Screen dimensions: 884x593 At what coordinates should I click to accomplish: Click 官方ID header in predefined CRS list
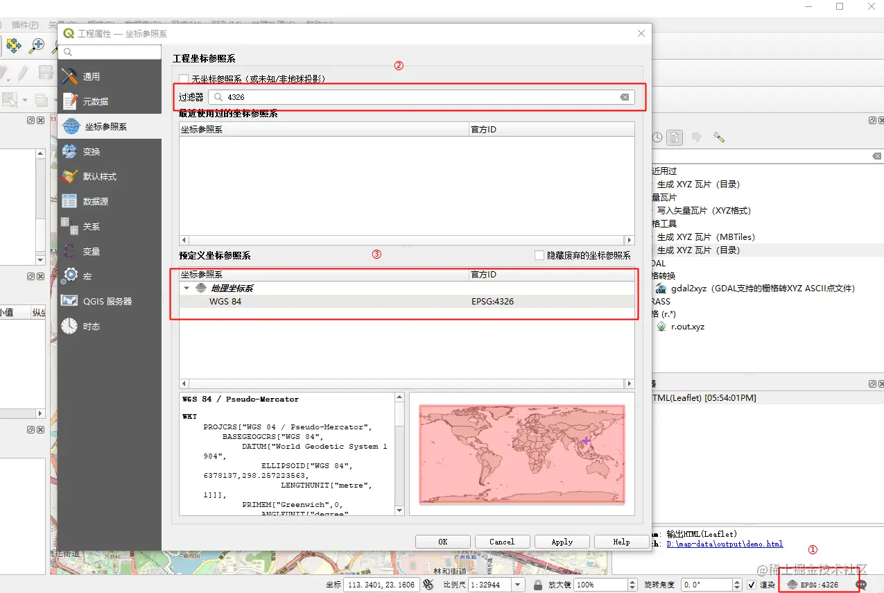(x=552, y=275)
